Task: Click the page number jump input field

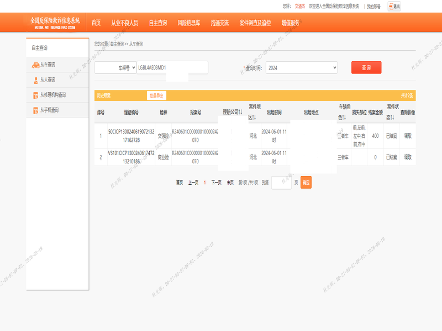Action: tap(281, 183)
